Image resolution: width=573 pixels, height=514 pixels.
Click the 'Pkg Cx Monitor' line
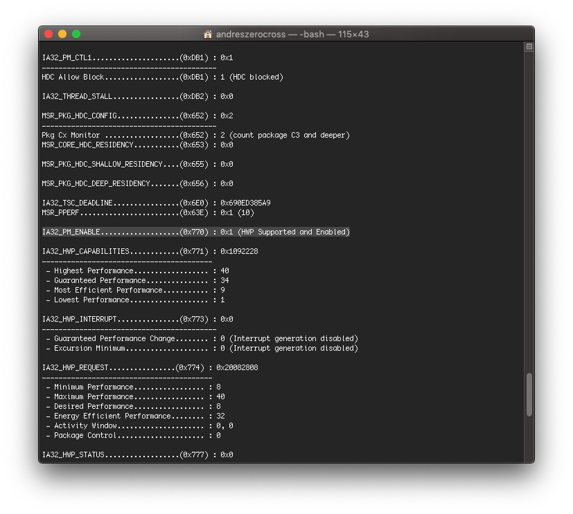point(196,135)
